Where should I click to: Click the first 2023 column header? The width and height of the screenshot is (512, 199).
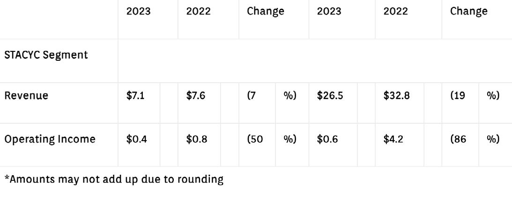point(139,11)
